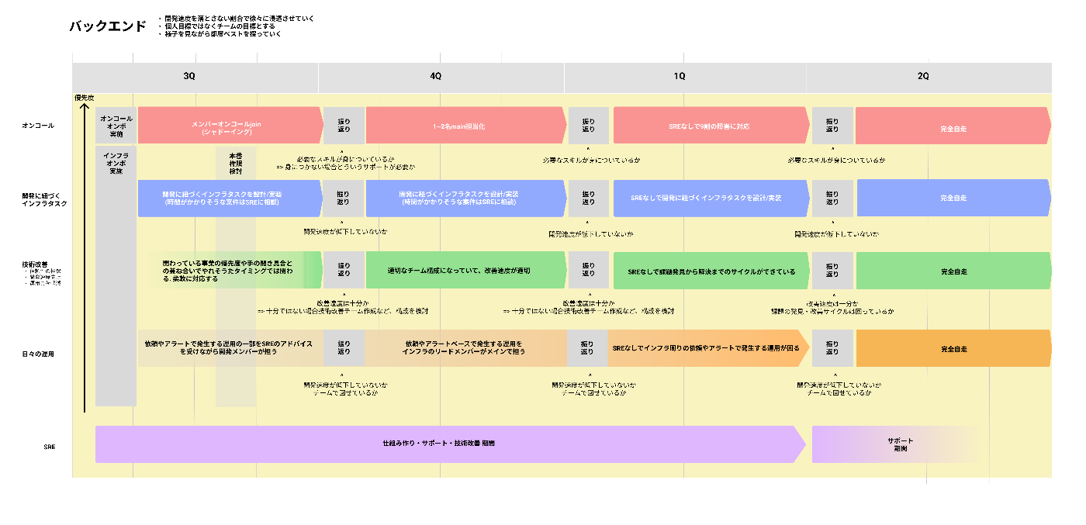
Task: Select SREなしで課題発見から解決までのサイクル green block
Action: [x=712, y=270]
